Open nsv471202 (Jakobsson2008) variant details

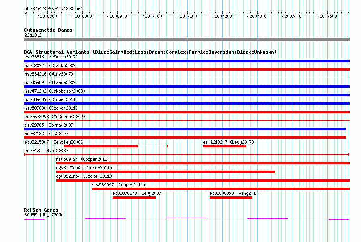click(x=55, y=91)
